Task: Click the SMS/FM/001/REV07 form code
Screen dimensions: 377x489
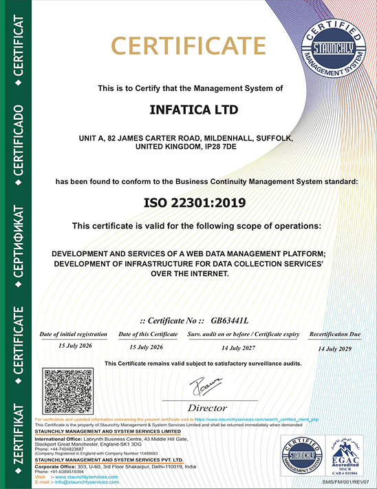Action: point(345,482)
